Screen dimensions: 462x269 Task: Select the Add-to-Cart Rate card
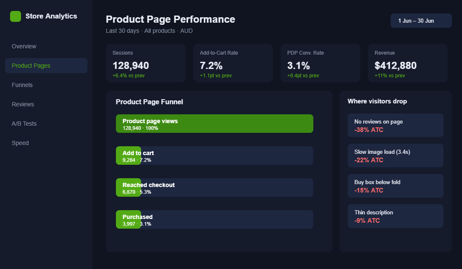point(233,63)
